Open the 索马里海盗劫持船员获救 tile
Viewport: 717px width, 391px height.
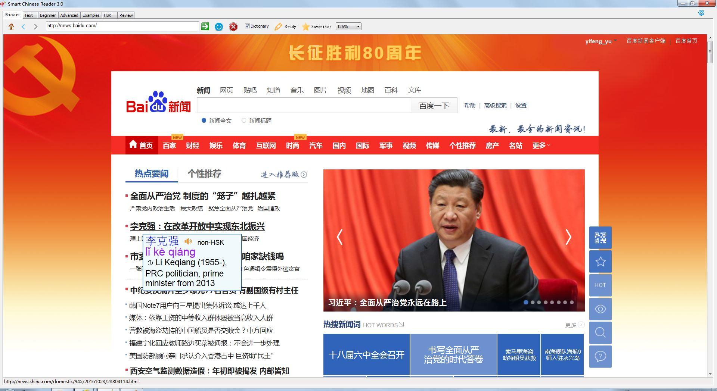click(519, 354)
